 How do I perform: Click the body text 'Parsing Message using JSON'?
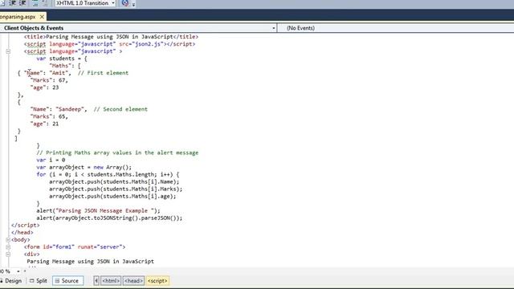click(90, 262)
